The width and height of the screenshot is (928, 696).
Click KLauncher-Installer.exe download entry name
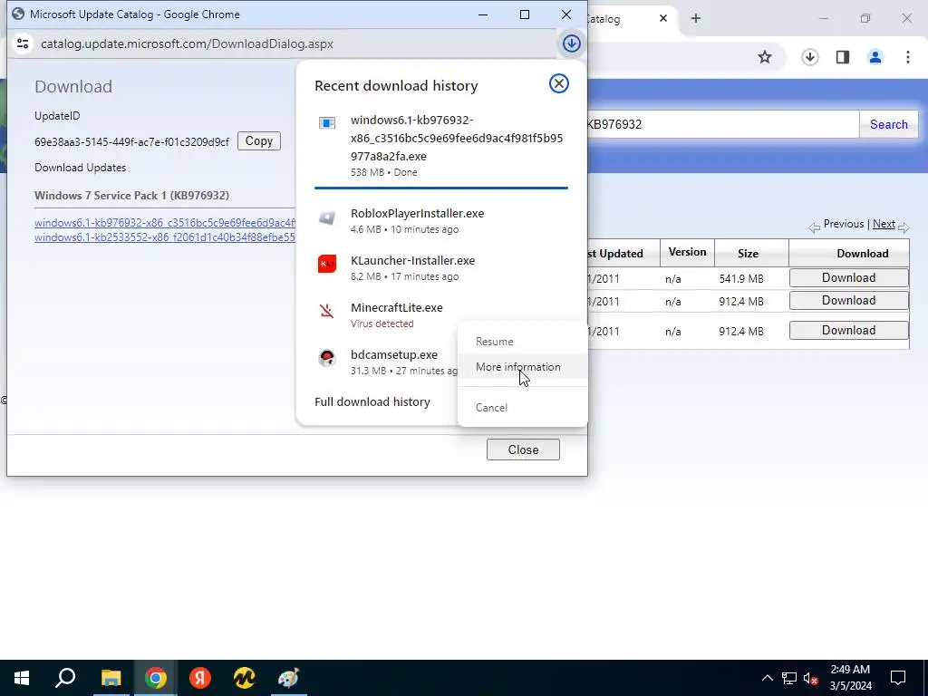pos(412,260)
